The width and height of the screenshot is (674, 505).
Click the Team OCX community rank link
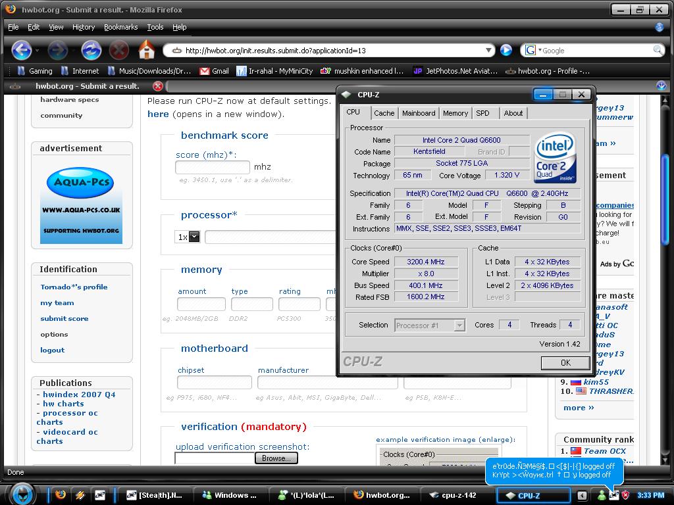click(x=604, y=451)
